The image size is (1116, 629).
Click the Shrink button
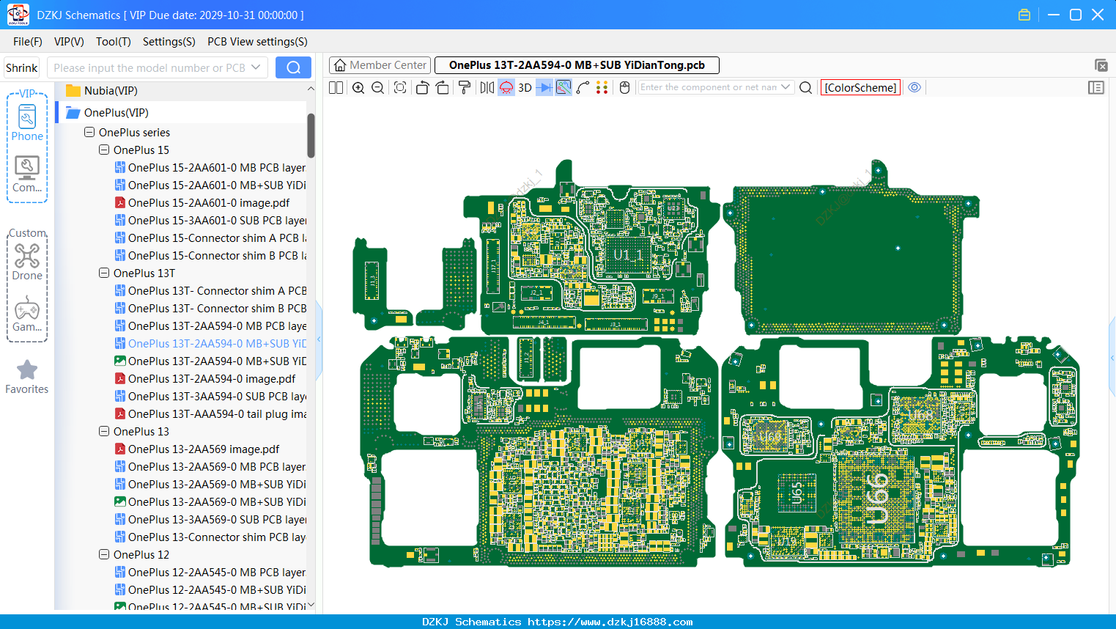tap(22, 67)
